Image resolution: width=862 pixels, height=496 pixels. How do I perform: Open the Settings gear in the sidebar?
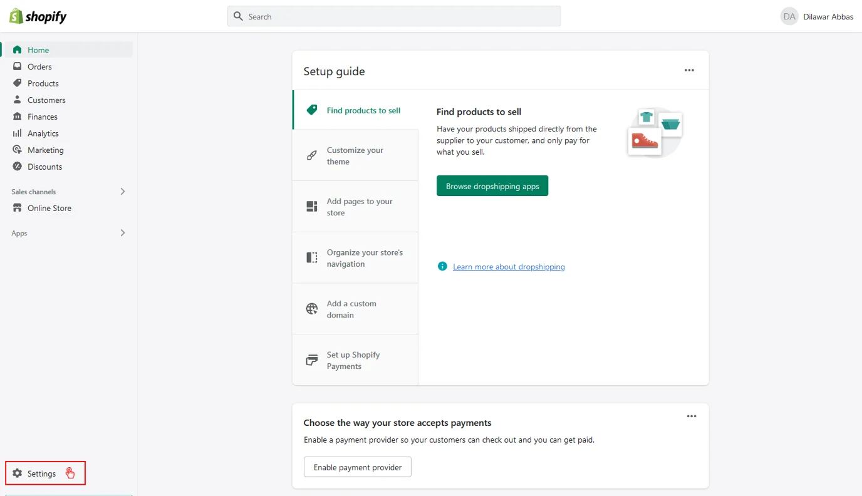pos(18,473)
